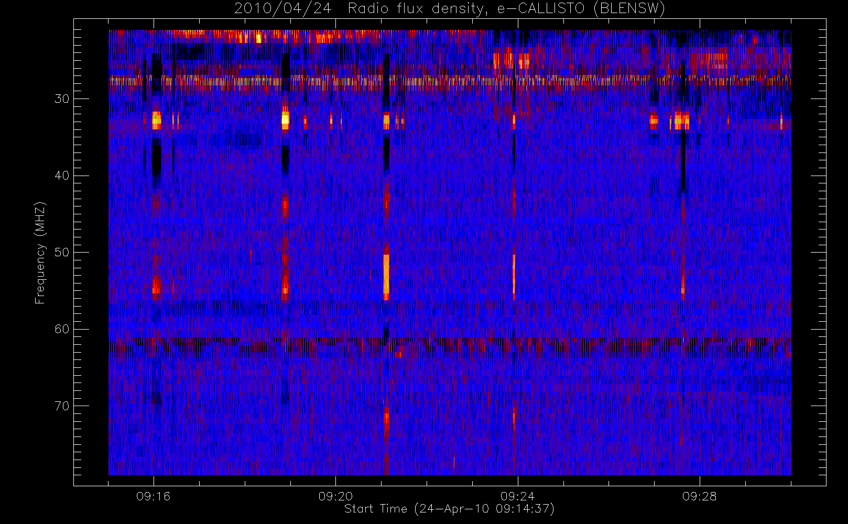Click the frequency tick label 60

click(x=62, y=329)
